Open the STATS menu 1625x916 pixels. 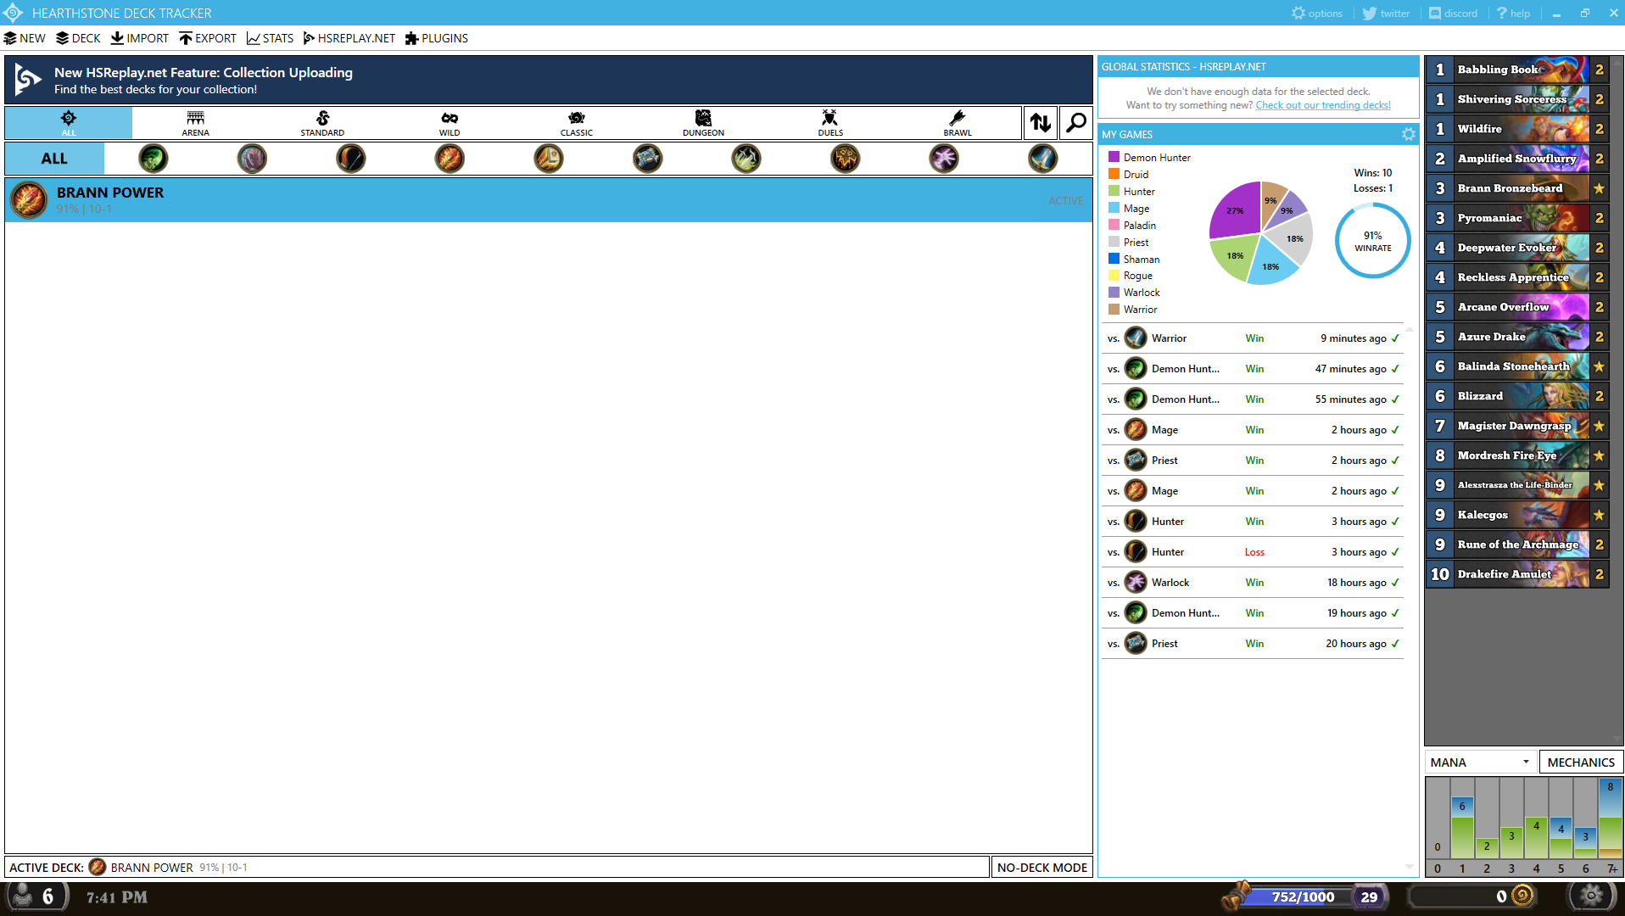coord(270,38)
